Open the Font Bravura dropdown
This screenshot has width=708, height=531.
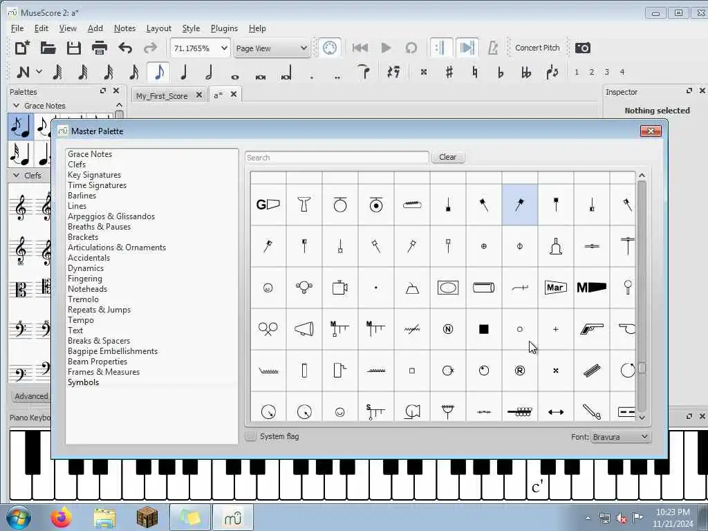pyautogui.click(x=621, y=437)
